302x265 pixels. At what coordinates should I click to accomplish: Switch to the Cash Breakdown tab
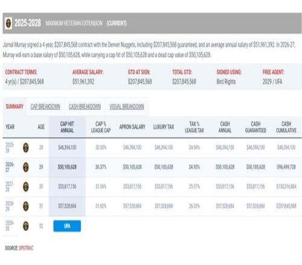click(x=85, y=107)
